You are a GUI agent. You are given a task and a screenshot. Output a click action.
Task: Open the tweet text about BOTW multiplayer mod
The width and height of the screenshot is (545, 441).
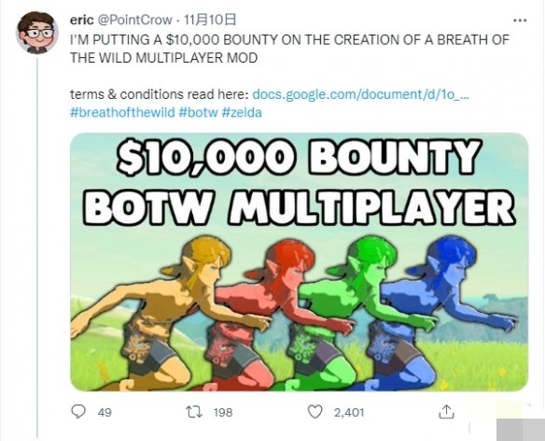(x=289, y=49)
